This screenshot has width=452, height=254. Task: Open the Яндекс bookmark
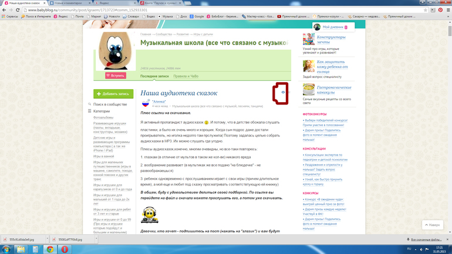click(61, 16)
